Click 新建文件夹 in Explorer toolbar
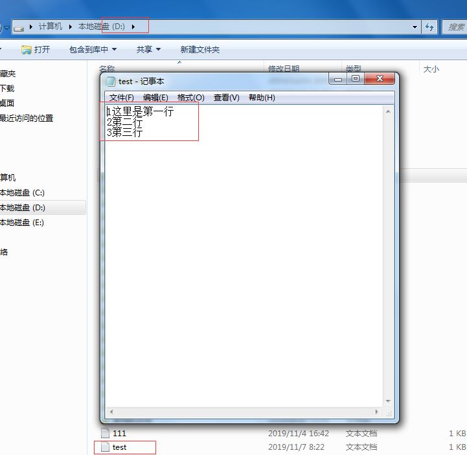 coord(200,49)
